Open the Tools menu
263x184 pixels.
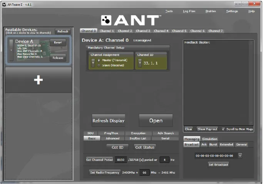[x=169, y=11]
